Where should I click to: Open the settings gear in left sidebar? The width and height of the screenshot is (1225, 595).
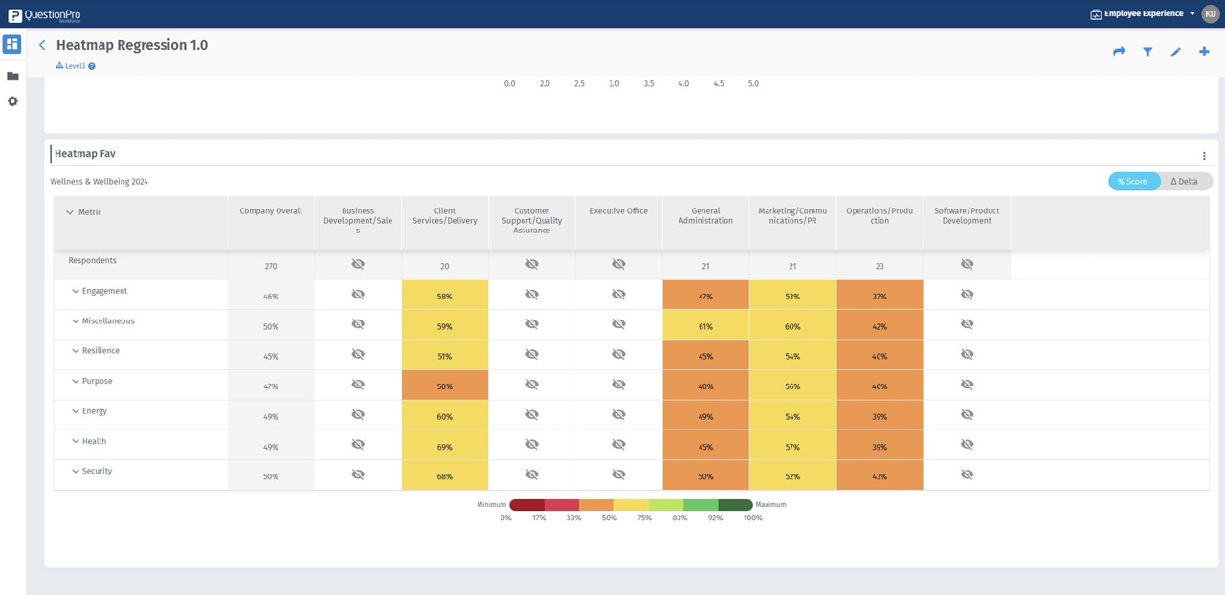tap(12, 101)
